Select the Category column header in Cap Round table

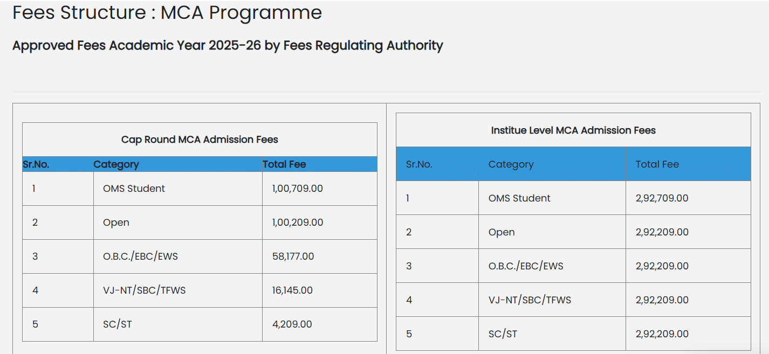click(116, 164)
